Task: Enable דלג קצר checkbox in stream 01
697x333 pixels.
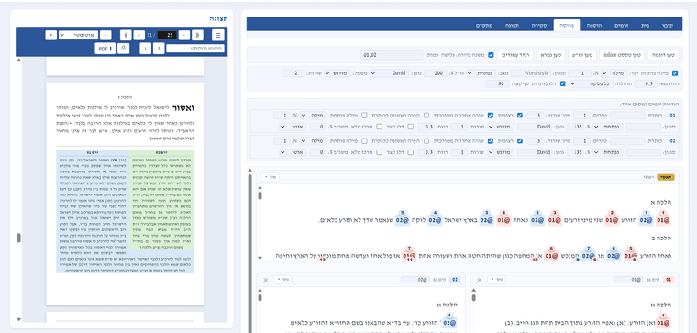Action: click(x=410, y=127)
